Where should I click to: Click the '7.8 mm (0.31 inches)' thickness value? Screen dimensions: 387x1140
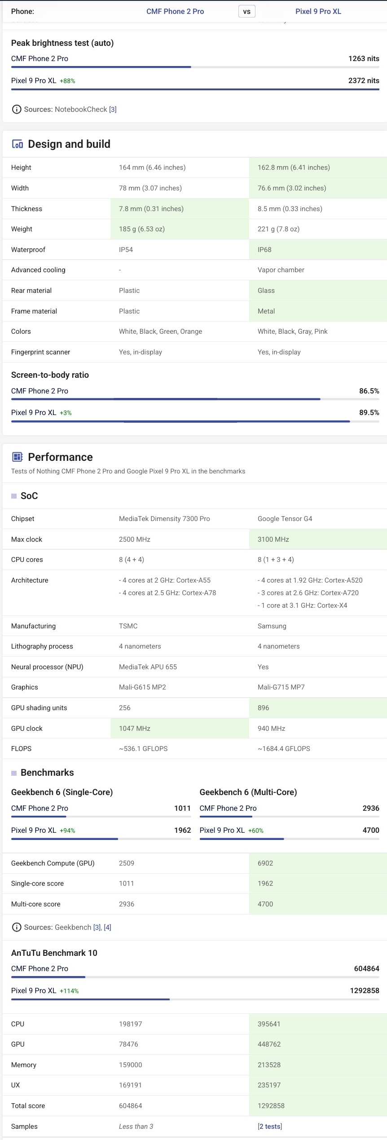tap(151, 209)
